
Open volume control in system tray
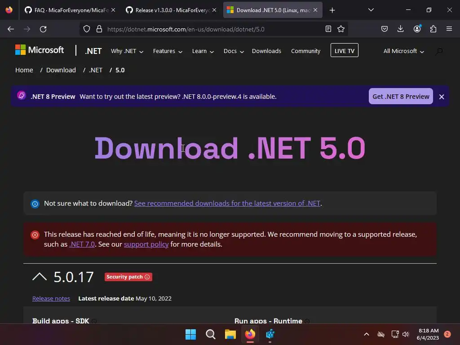pyautogui.click(x=406, y=334)
